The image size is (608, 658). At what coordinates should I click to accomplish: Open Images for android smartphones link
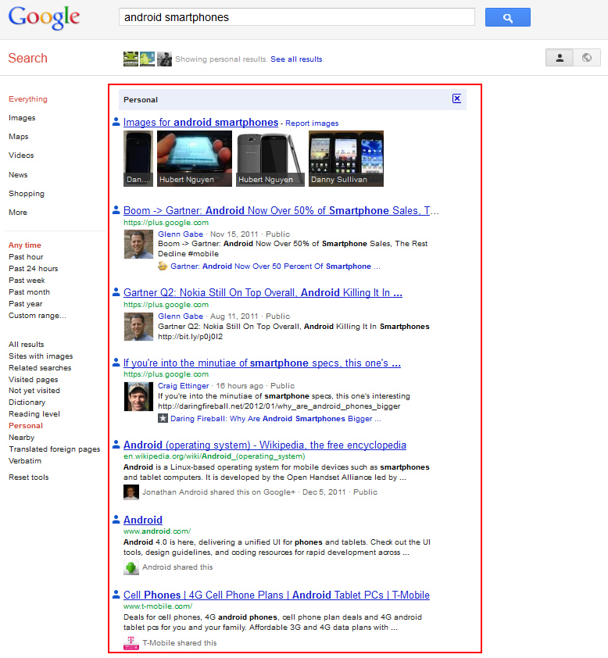201,122
